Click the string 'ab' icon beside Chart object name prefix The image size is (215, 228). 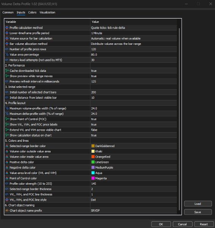point(7,211)
